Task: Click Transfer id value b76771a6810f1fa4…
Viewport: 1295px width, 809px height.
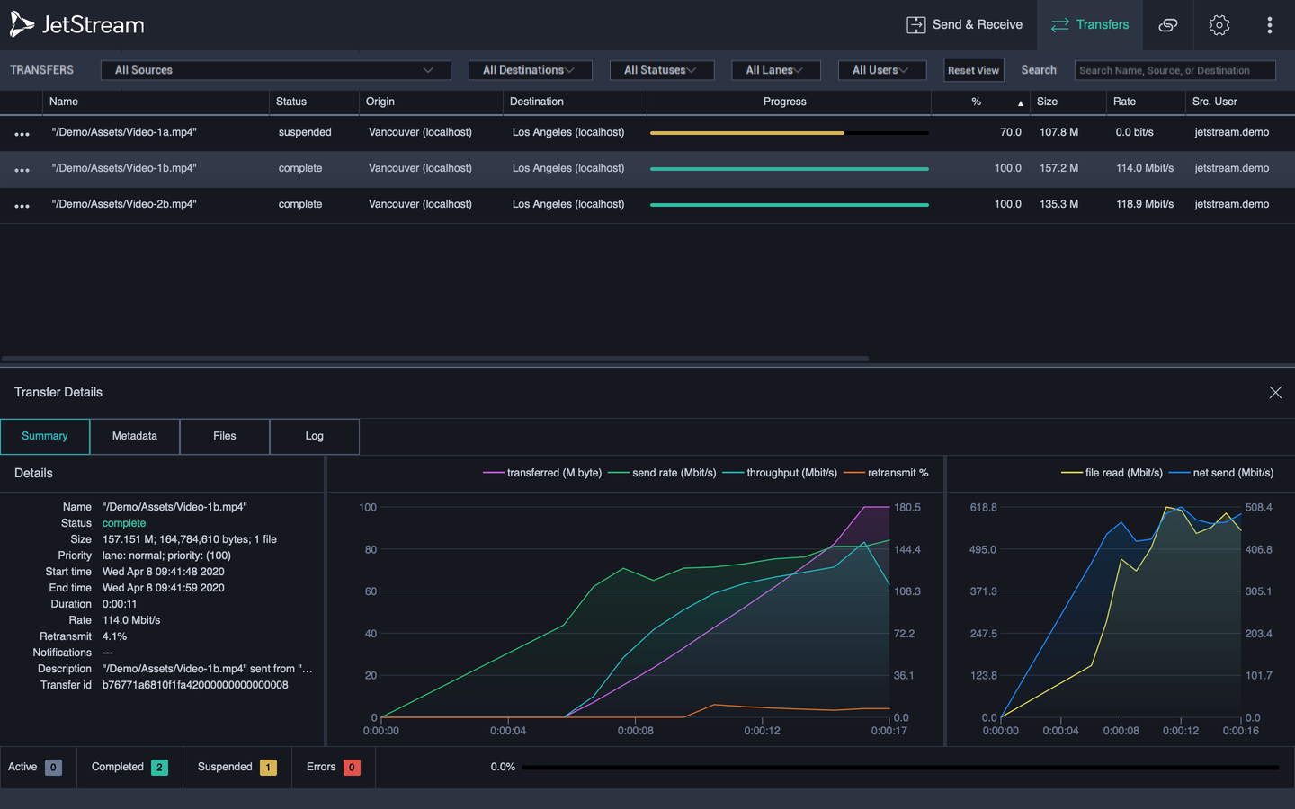Action: point(195,685)
